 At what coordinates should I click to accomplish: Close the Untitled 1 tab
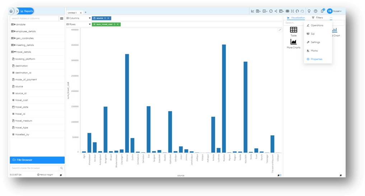[81, 13]
